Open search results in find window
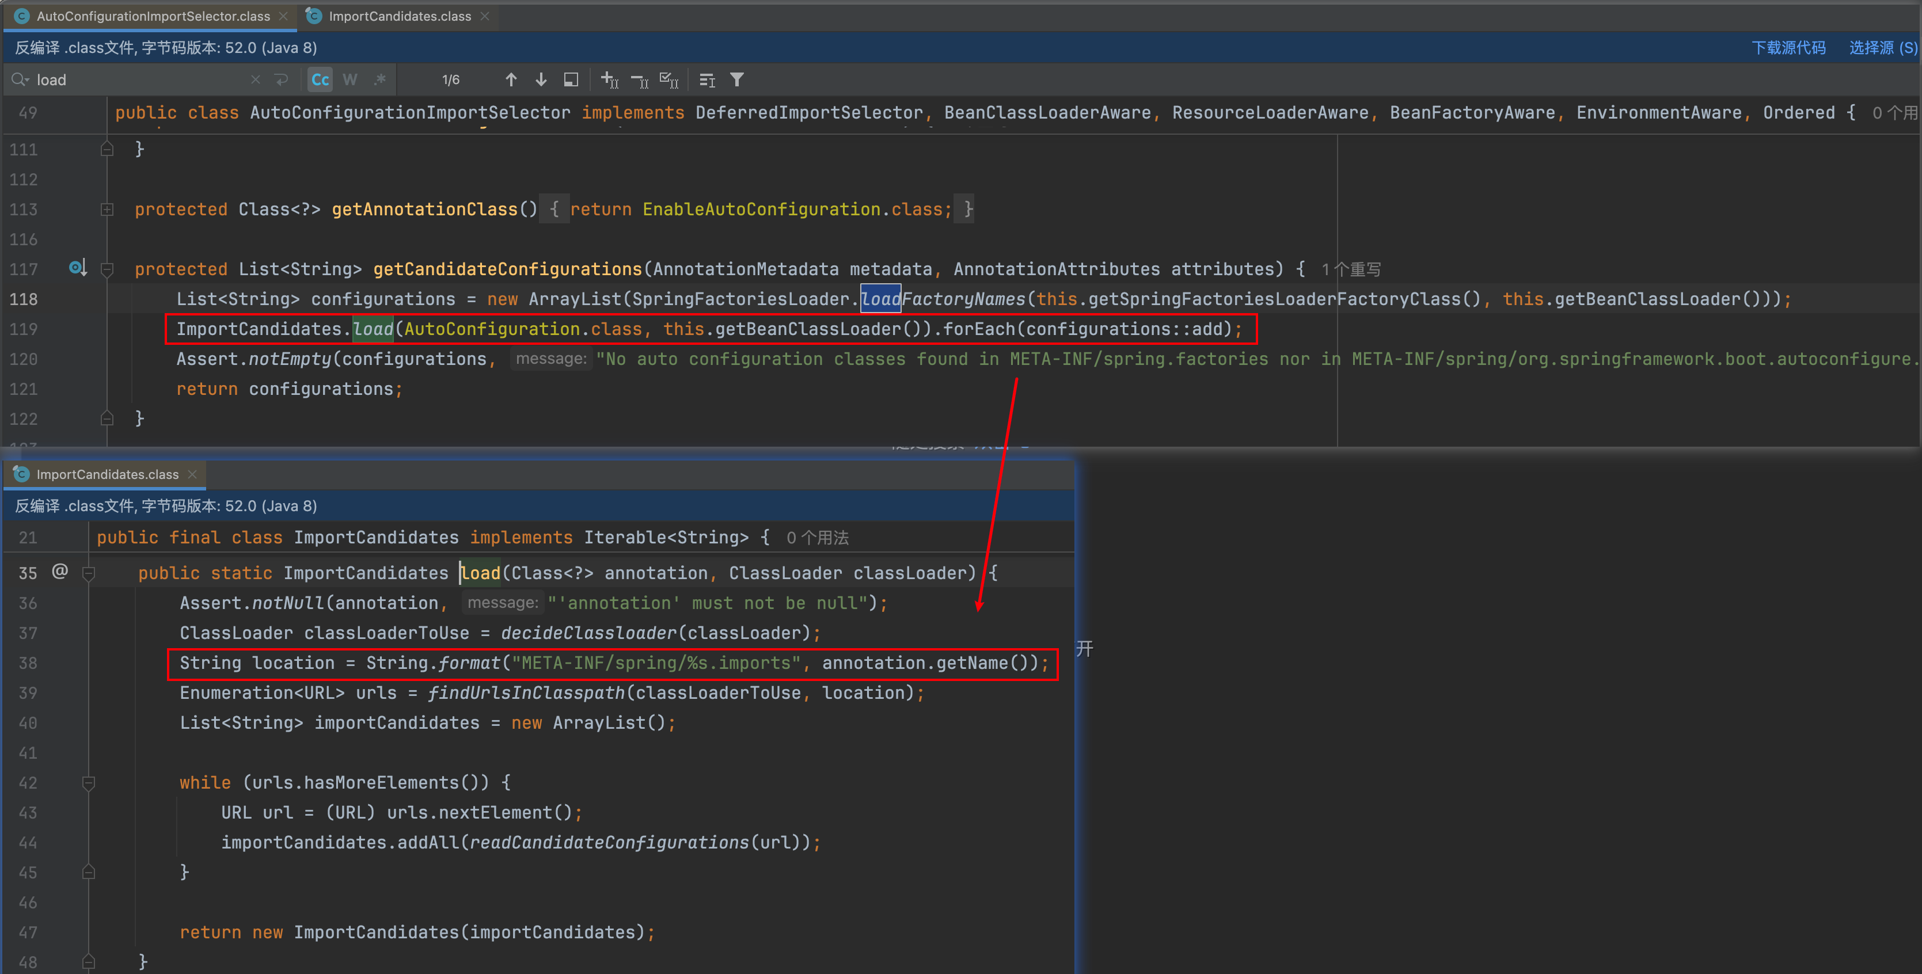This screenshot has height=974, width=1922. [571, 80]
